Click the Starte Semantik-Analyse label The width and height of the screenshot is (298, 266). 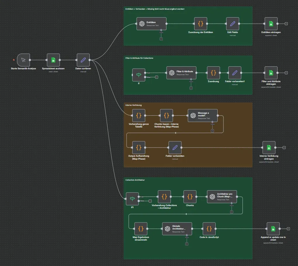[x=23, y=68]
